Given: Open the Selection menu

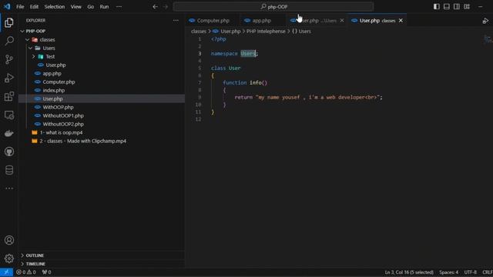Looking at the screenshot, I should point(55,7).
